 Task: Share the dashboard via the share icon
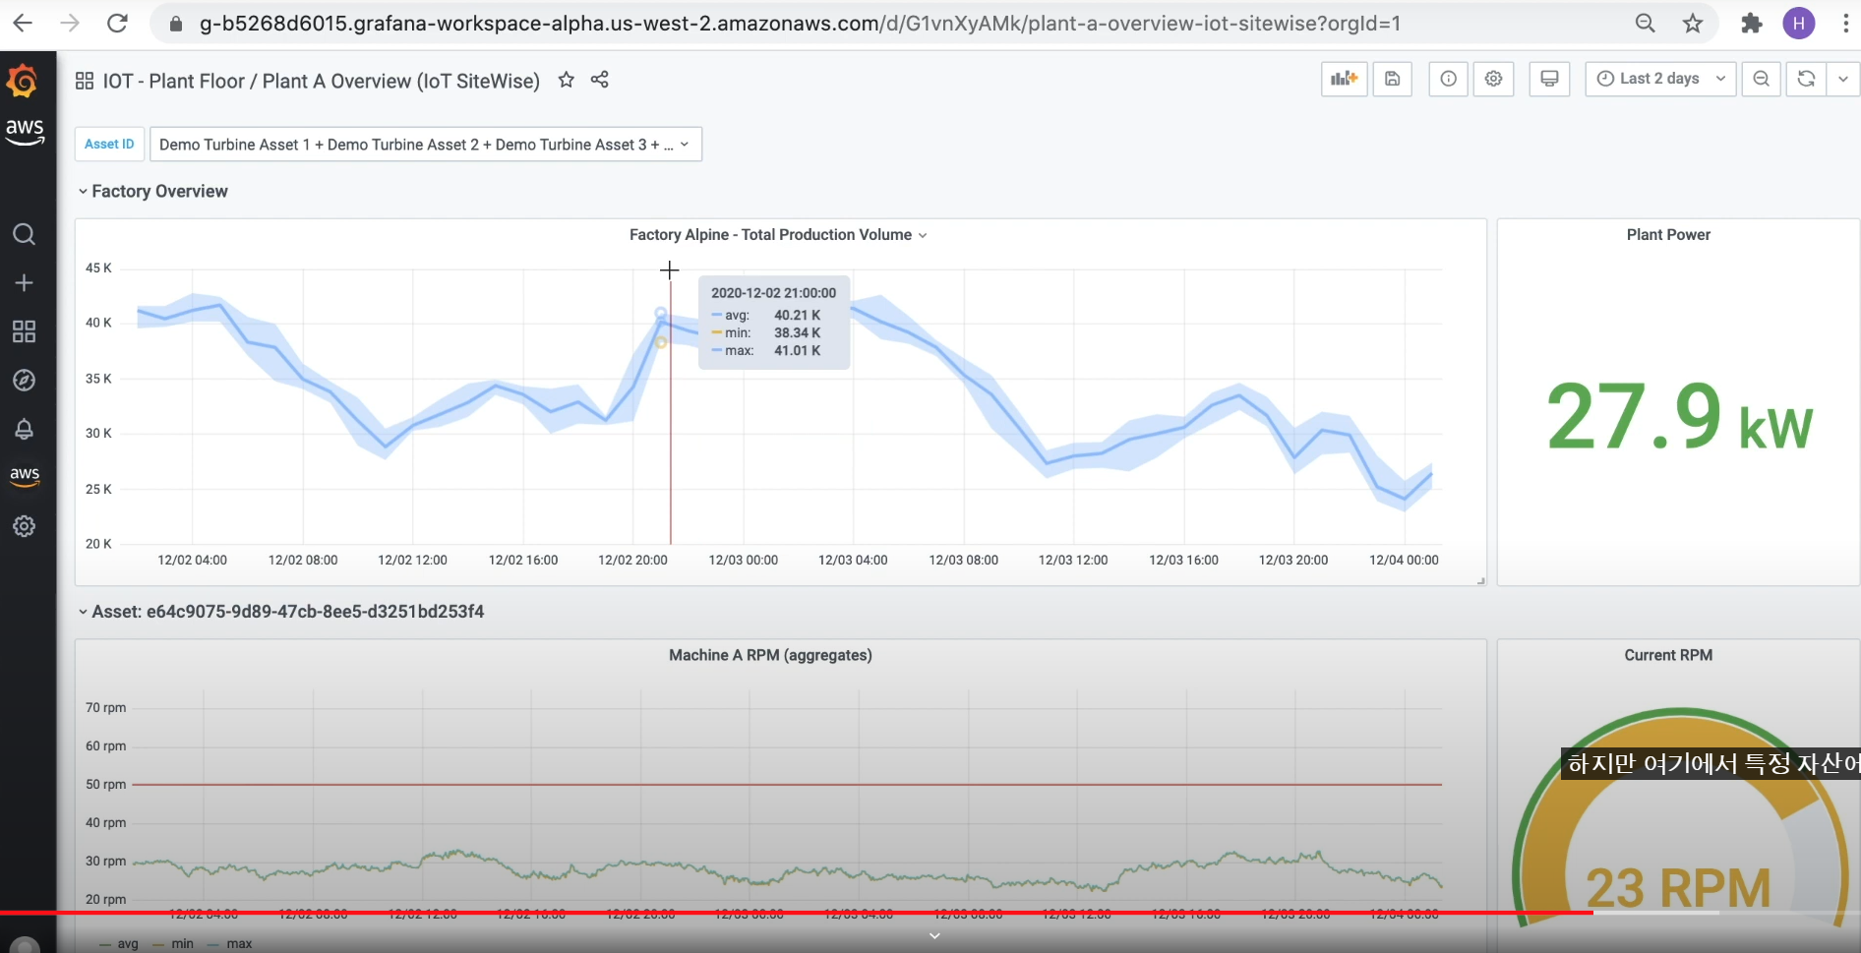coord(600,80)
